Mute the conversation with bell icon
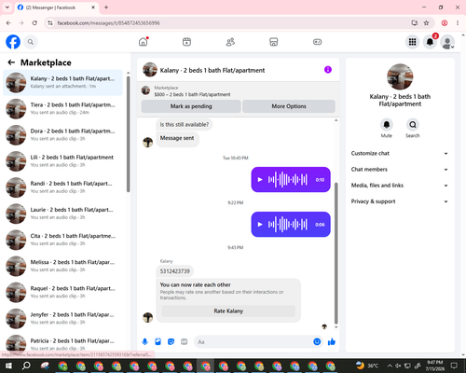The height and width of the screenshot is (373, 466). click(387, 125)
